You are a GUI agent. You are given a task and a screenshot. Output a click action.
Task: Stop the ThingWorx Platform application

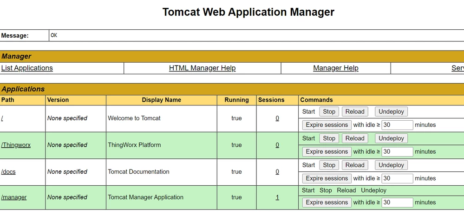[x=329, y=138]
